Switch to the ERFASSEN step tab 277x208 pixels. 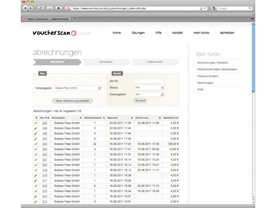click(x=106, y=62)
